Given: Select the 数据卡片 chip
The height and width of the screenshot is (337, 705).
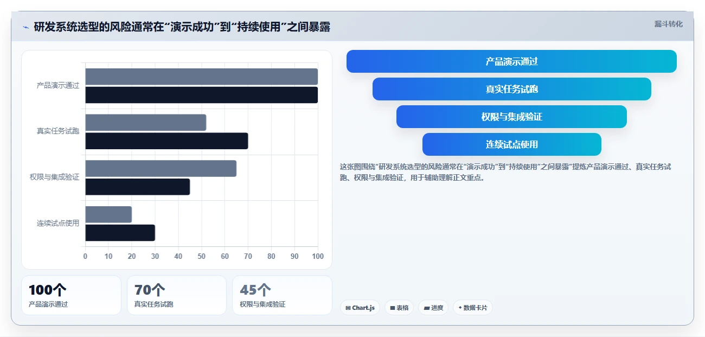Looking at the screenshot, I should (x=473, y=308).
